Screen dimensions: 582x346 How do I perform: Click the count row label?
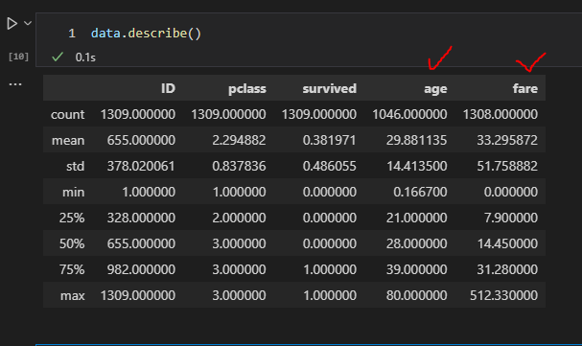[x=67, y=115]
